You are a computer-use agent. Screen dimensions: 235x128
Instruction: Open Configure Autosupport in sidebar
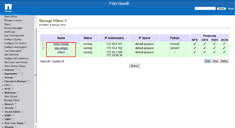tap(15, 47)
